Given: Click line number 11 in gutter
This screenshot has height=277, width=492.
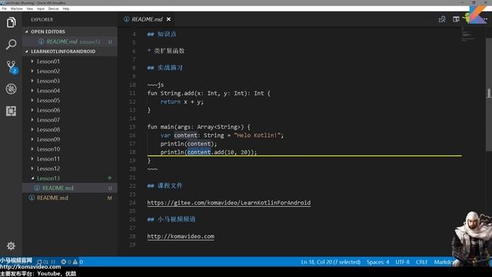Looking at the screenshot, I should tap(132, 93).
